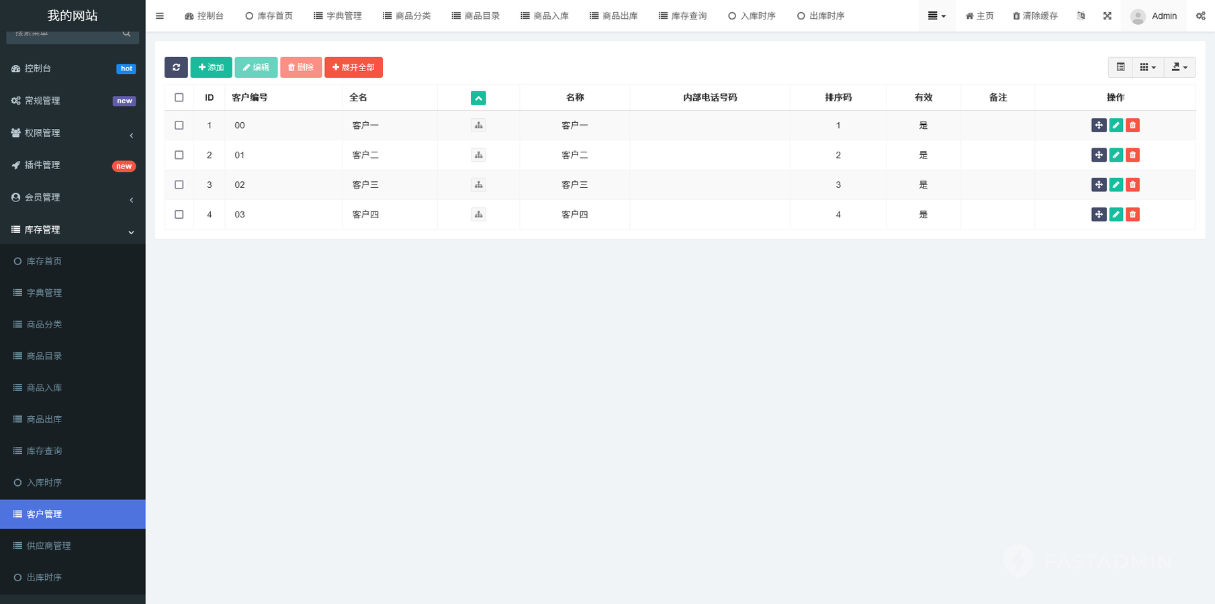Click the green 添加 button
Screen dimensions: 1215x604
(x=211, y=67)
